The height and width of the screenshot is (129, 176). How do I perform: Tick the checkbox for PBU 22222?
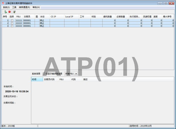pos(12,23)
